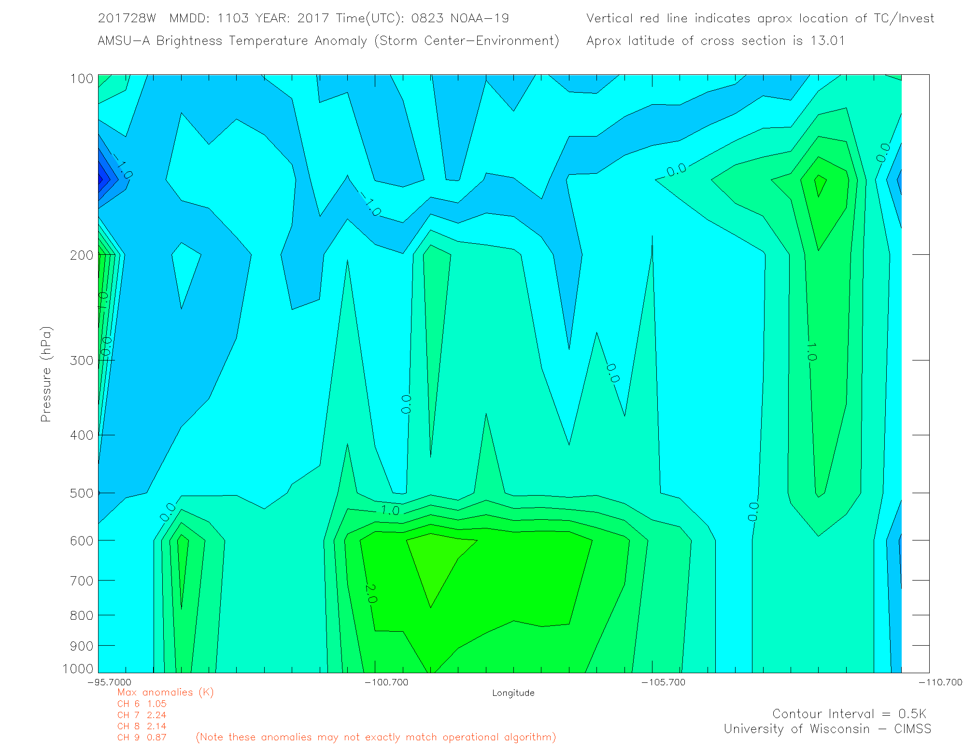Click the -110.700 longitude tick label

click(x=940, y=682)
